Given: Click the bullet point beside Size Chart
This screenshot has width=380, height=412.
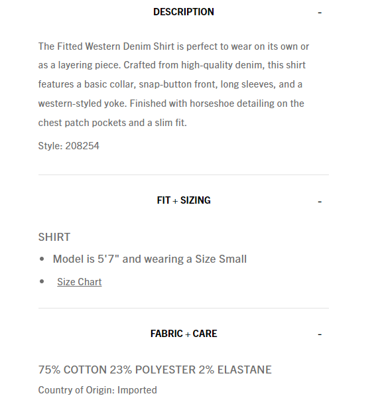Looking at the screenshot, I should (42, 282).
